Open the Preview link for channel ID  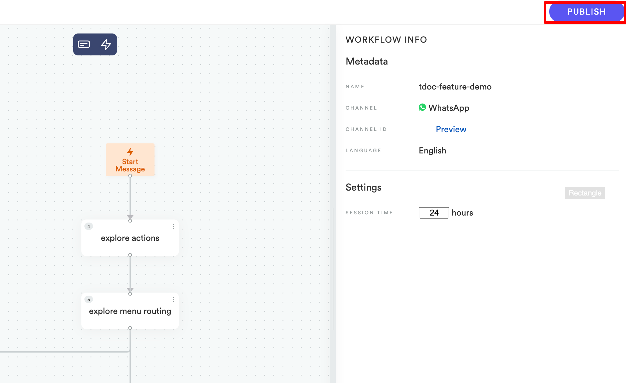[x=451, y=129]
